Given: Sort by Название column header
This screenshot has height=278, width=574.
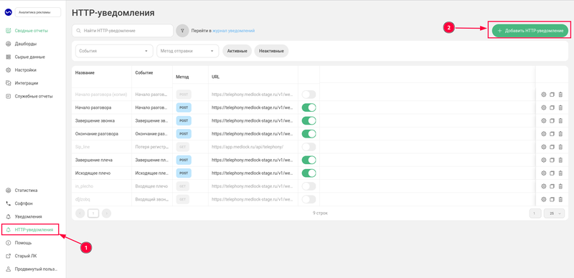Looking at the screenshot, I should (85, 73).
